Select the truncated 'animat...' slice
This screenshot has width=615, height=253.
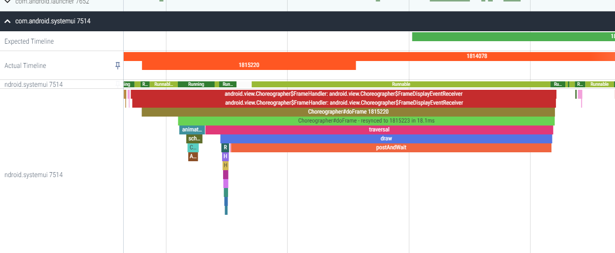point(192,129)
